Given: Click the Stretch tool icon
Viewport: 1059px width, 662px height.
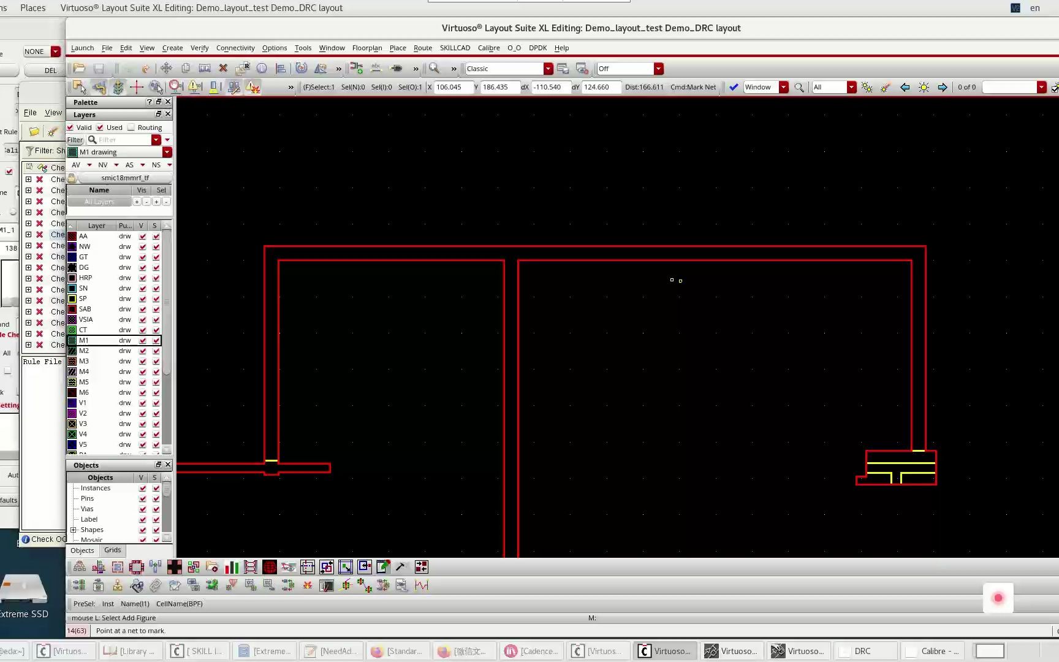Looking at the screenshot, I should [x=205, y=69].
